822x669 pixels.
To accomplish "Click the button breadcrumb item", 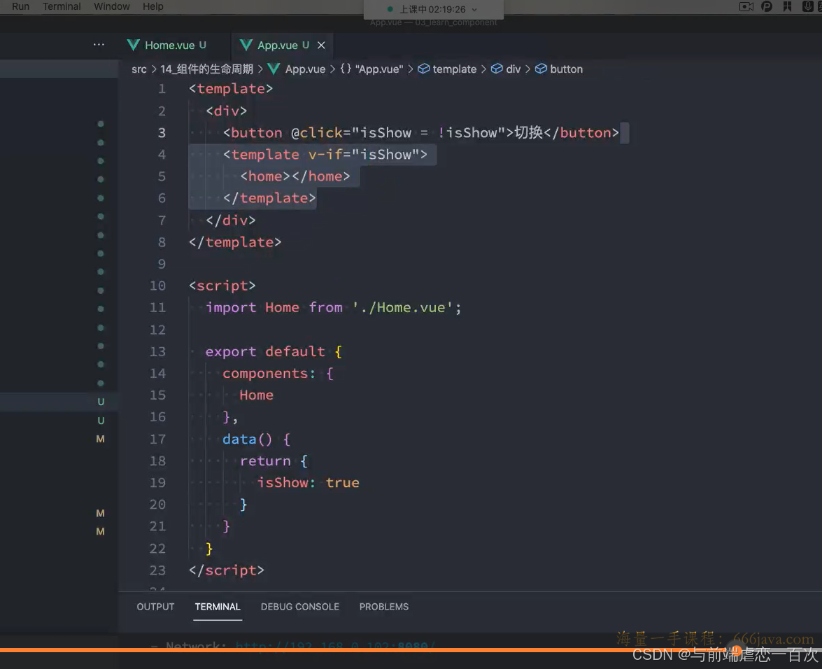I will 566,69.
